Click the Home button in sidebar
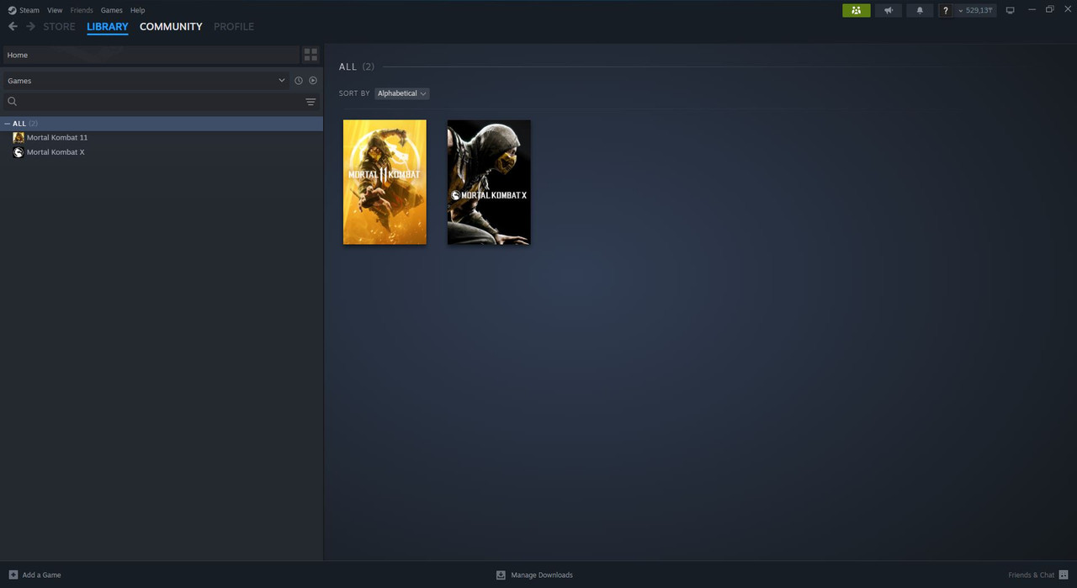1077x588 pixels. pyautogui.click(x=151, y=55)
